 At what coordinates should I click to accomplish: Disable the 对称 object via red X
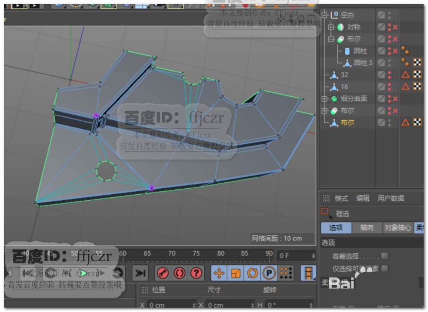point(395,27)
